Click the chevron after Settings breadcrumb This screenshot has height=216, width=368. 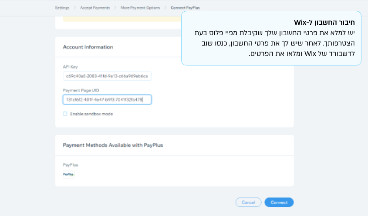tap(74, 8)
